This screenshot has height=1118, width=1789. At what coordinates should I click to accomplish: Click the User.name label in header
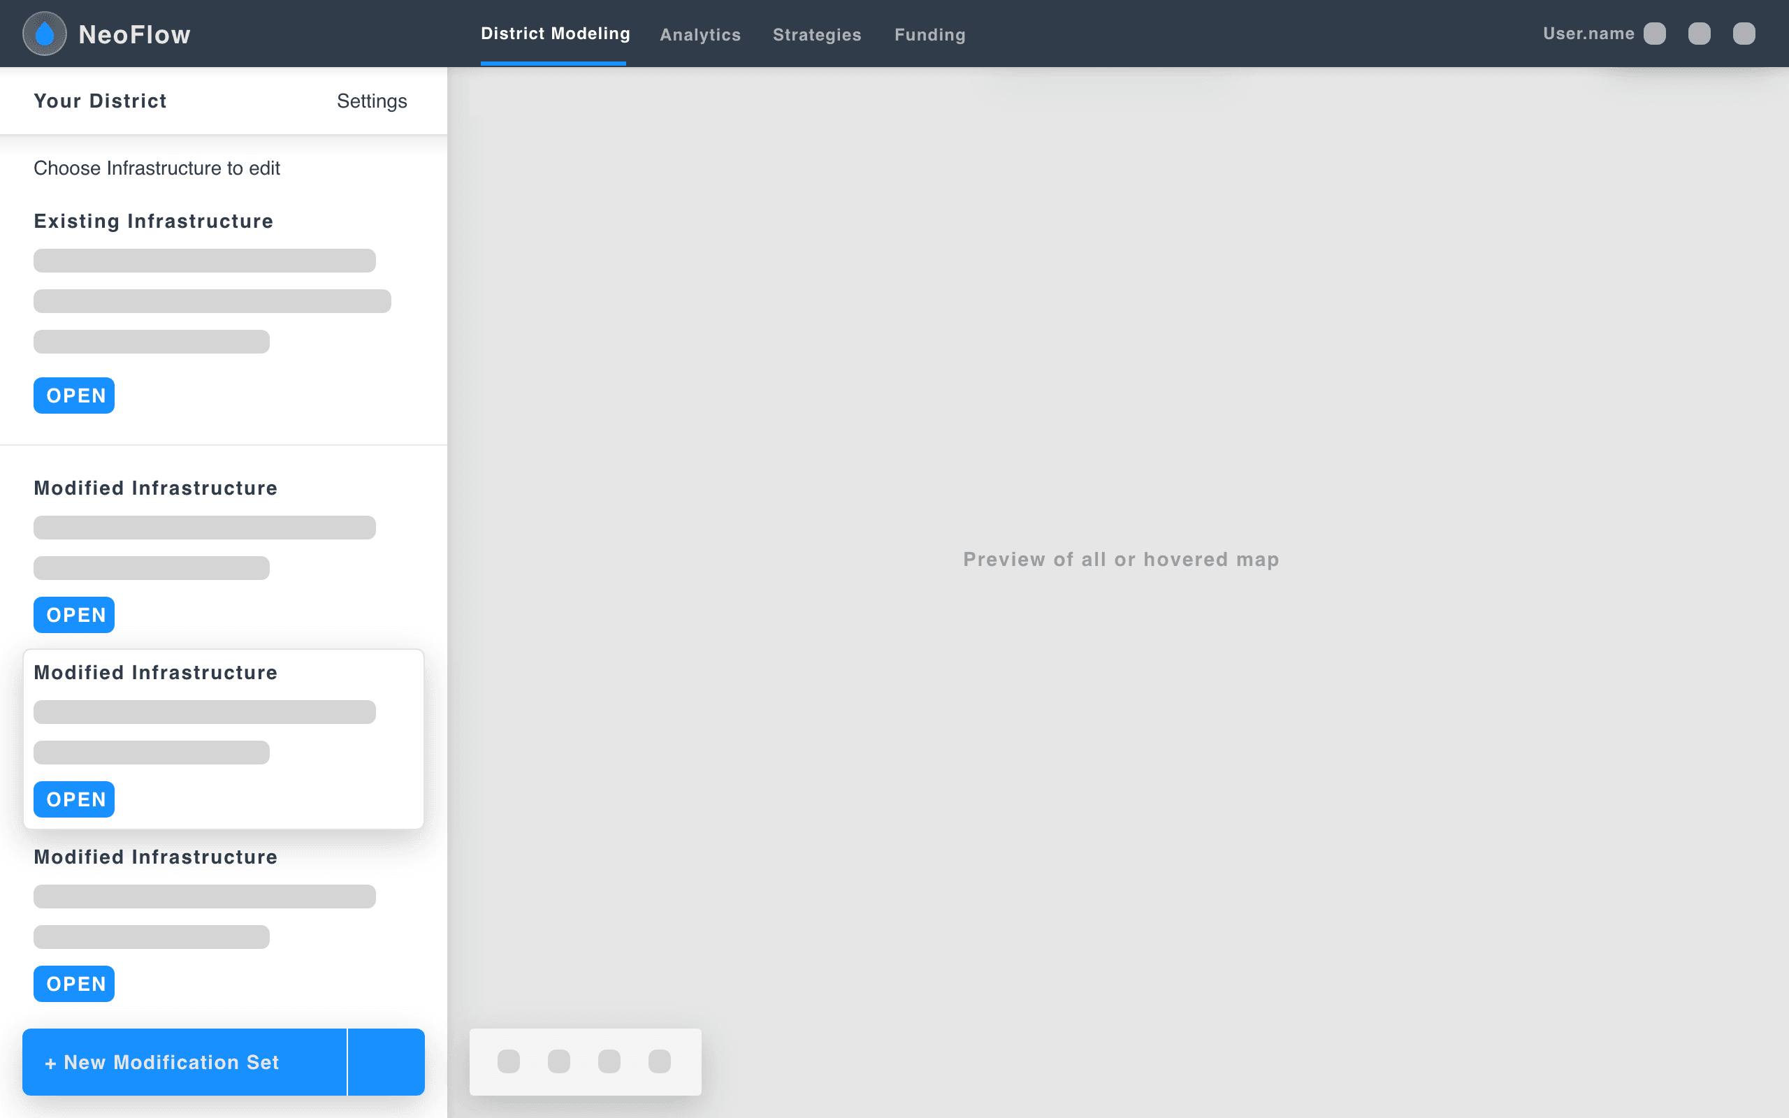[x=1588, y=34]
